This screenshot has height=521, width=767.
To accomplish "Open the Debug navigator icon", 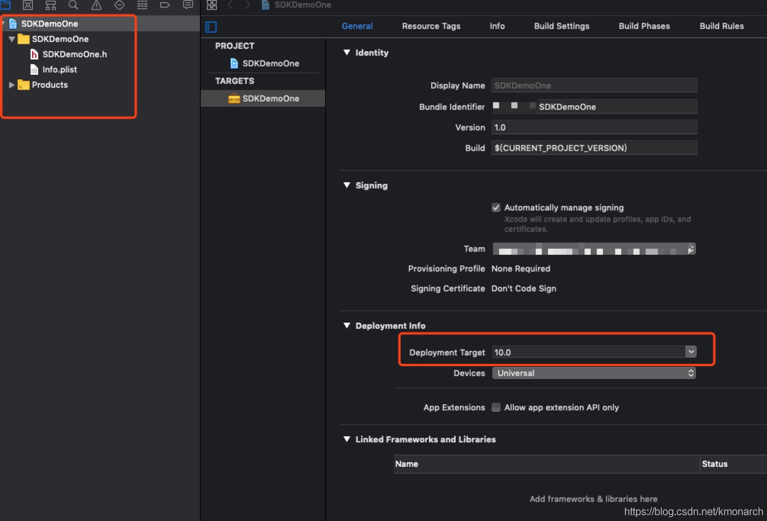I will point(142,5).
